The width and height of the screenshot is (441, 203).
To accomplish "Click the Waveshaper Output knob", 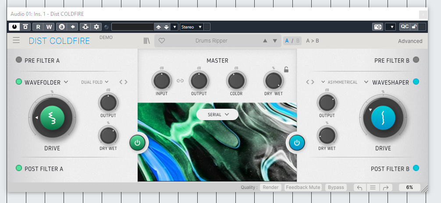I will pos(327,103).
